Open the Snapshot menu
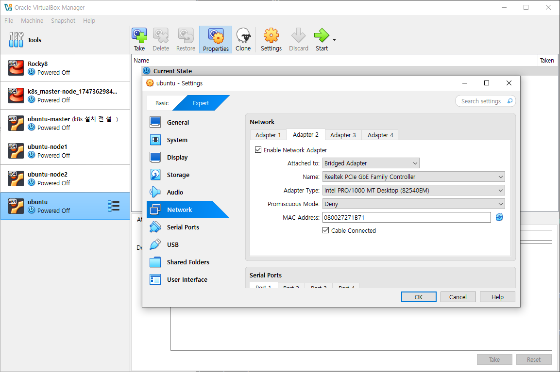The height and width of the screenshot is (372, 560). tap(63, 21)
